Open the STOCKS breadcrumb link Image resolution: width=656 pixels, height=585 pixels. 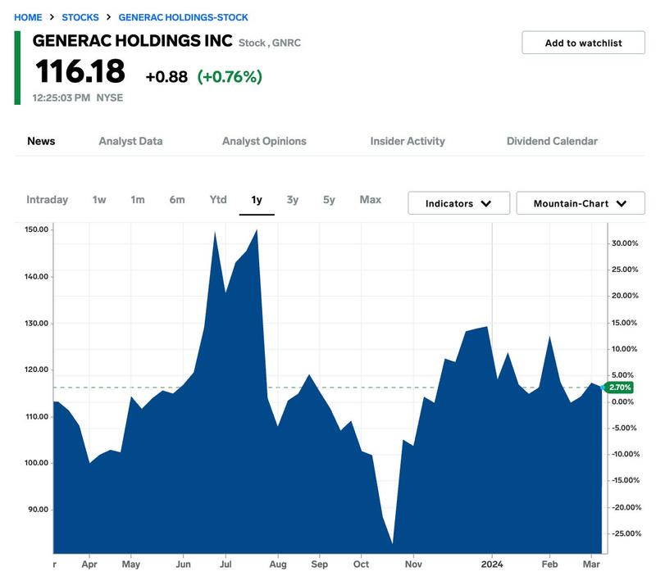coord(80,17)
